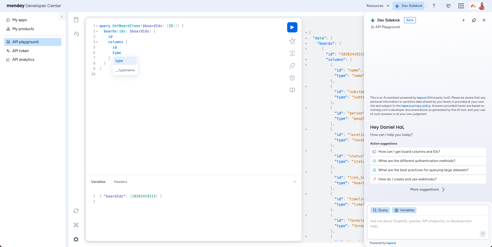492x247 pixels.
Task: Click the merge query icon
Action: [x=292, y=53]
